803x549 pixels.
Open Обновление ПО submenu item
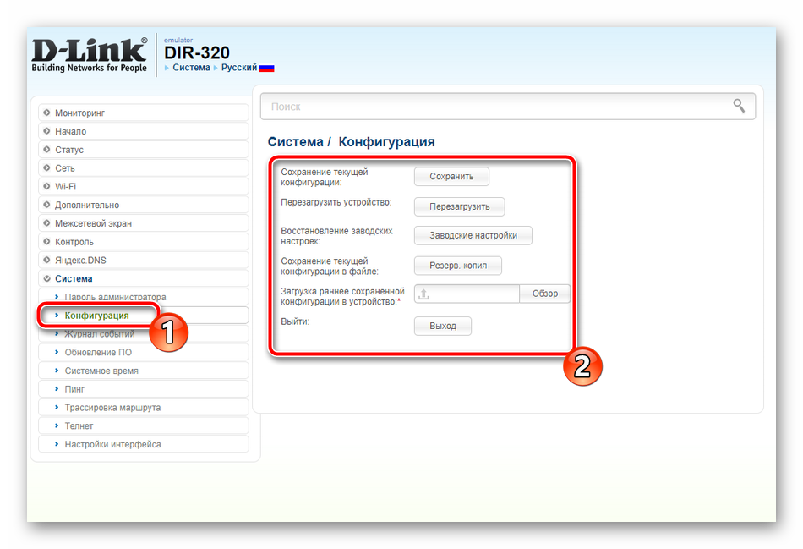[x=144, y=353]
